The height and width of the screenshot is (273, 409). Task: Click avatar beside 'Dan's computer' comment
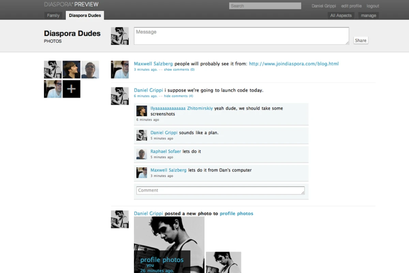142,173
